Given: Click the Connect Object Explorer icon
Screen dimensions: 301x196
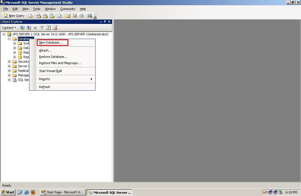Looking at the screenshot, I should (x=22, y=28).
